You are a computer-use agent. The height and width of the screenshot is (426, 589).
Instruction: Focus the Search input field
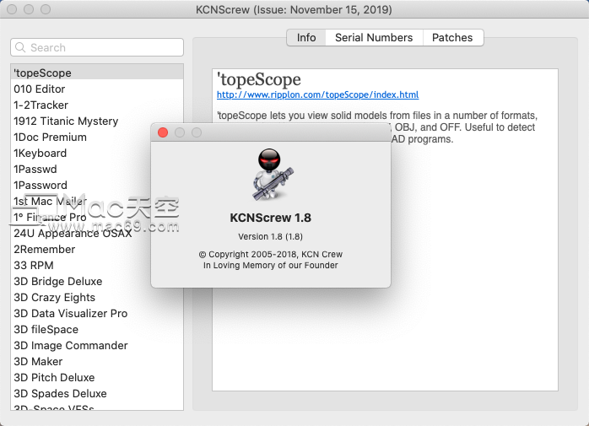(x=97, y=47)
